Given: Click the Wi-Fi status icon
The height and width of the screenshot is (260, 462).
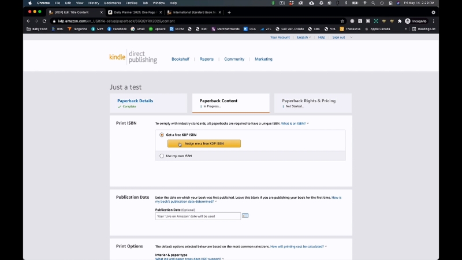Looking at the screenshot, I should click(x=365, y=3).
